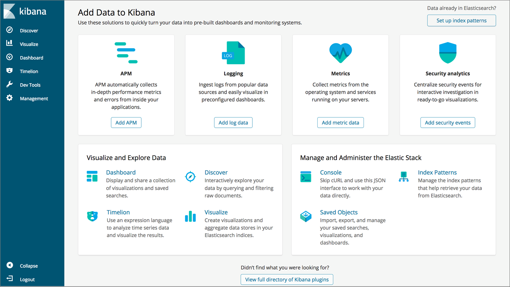Click the green LOG document icon
This screenshot has width=510, height=287.
(233, 52)
